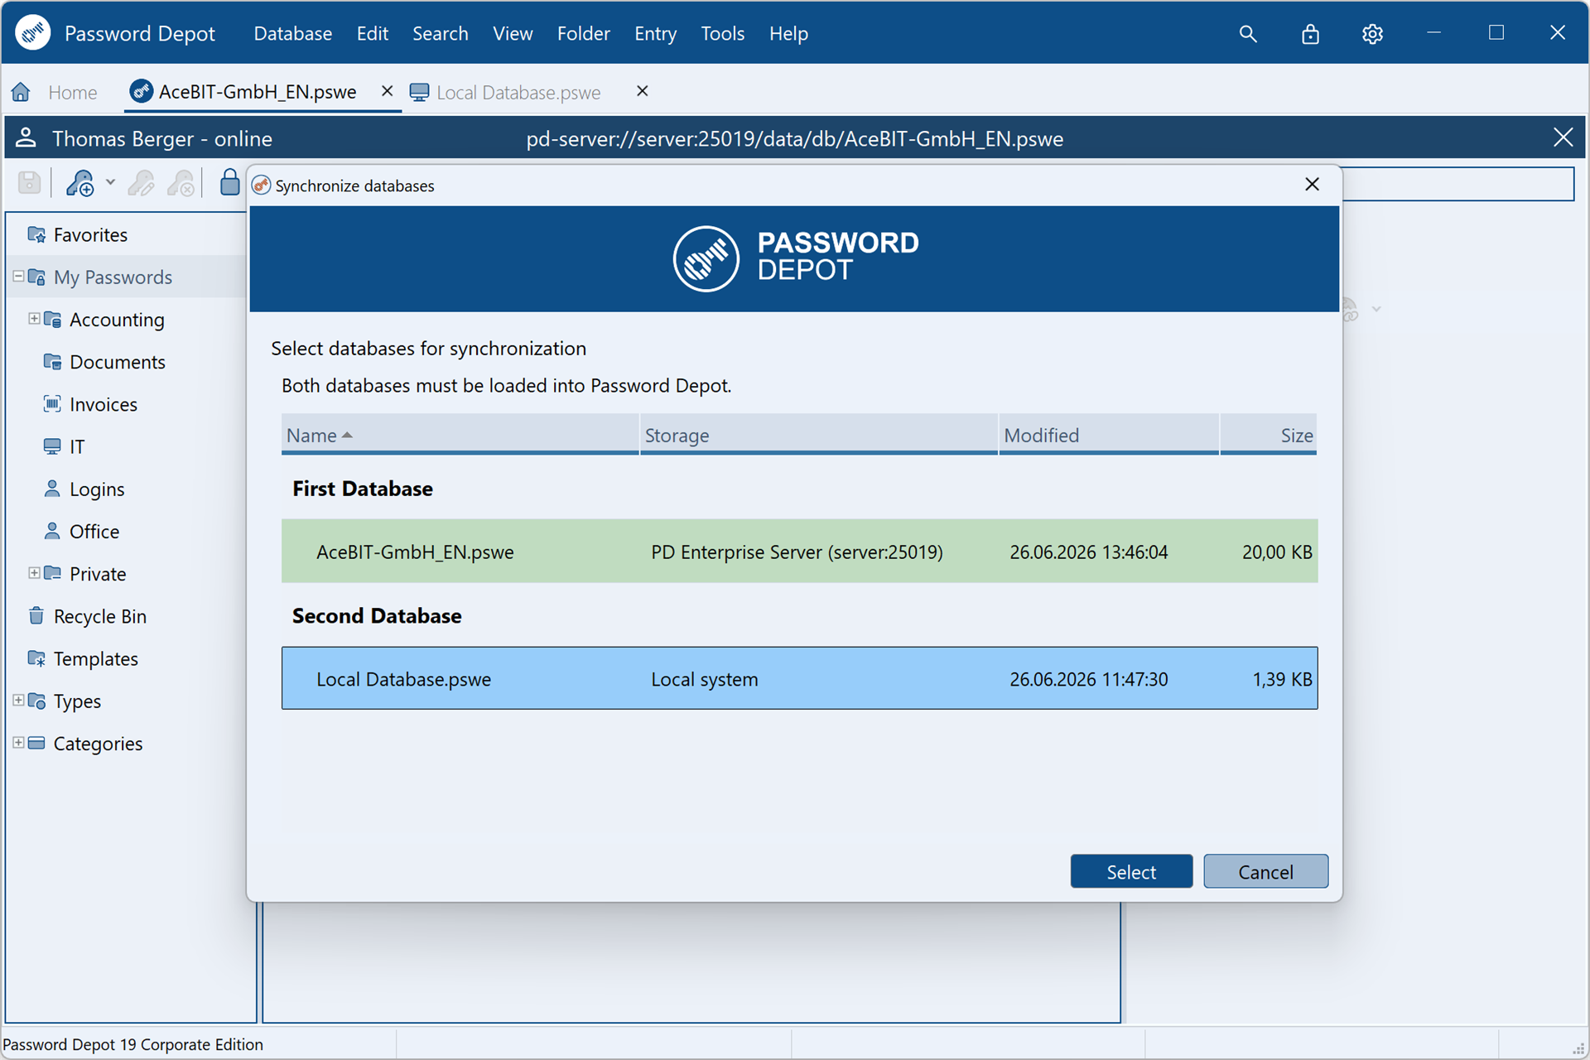
Task: Open the Database menu
Action: [292, 33]
